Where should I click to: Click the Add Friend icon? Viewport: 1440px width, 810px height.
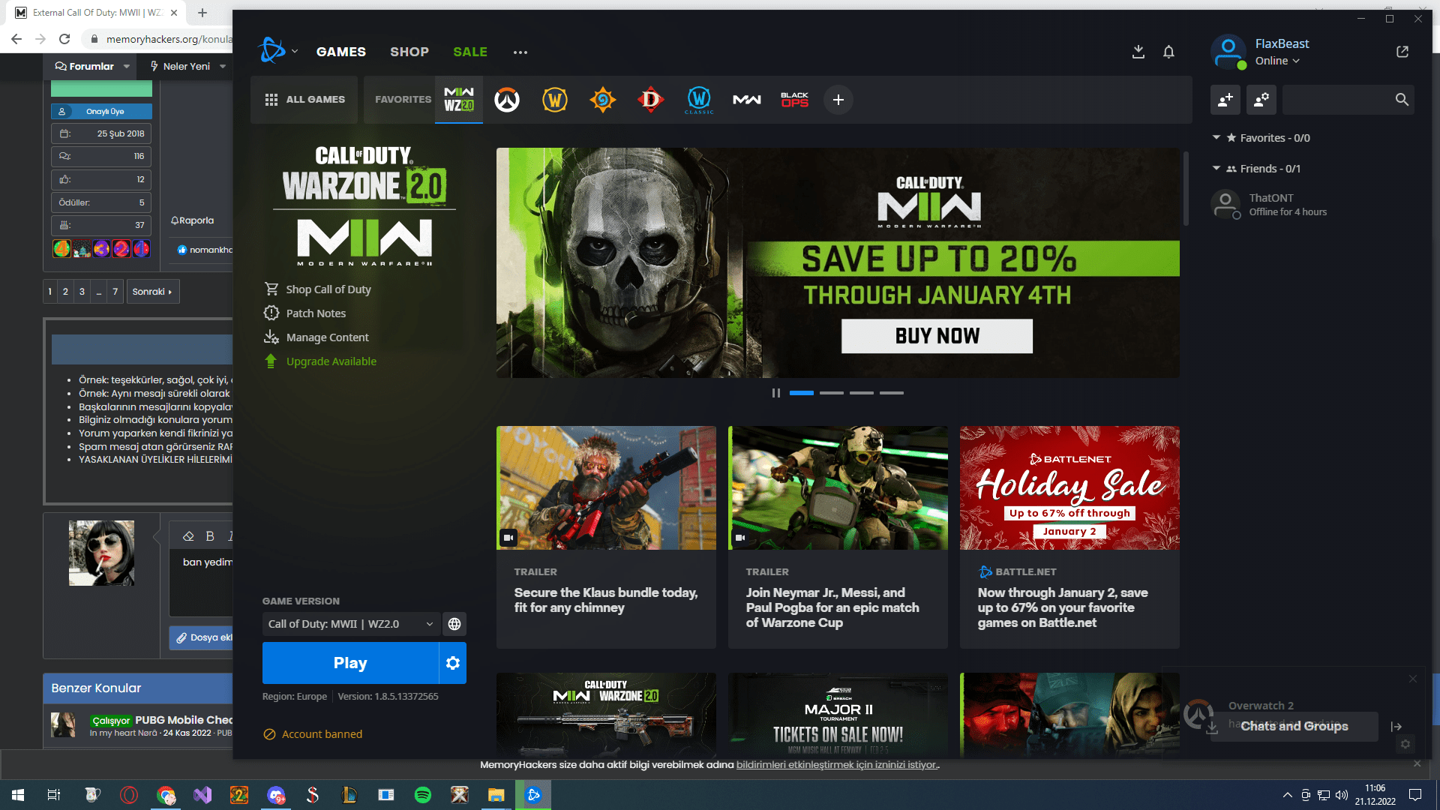click(1225, 100)
